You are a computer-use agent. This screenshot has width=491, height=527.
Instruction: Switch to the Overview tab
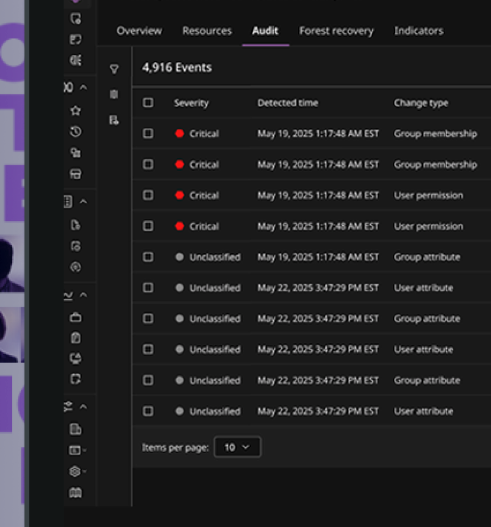139,31
